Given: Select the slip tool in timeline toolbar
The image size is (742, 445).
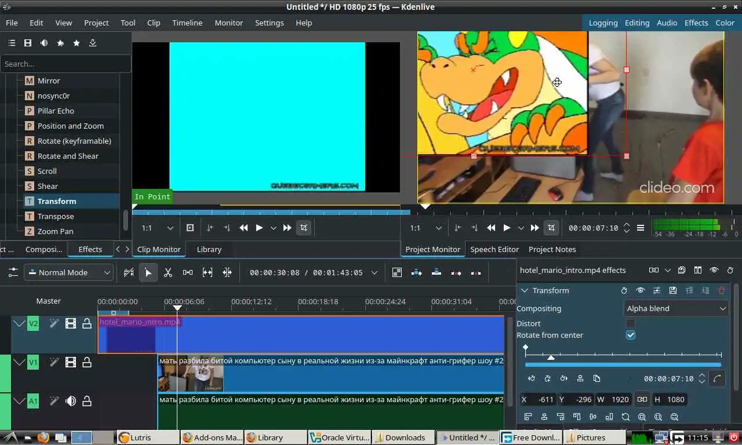Looking at the screenshot, I should 208,272.
